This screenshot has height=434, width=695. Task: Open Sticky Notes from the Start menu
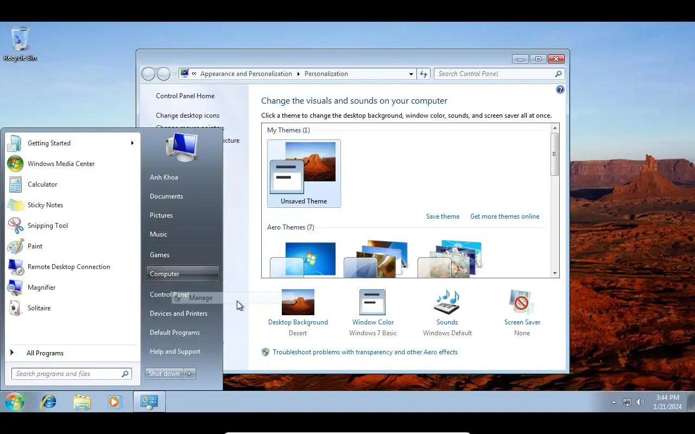point(15,205)
